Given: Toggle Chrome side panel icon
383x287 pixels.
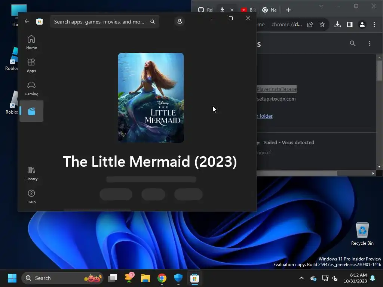Looking at the screenshot, I should tap(350, 24).
